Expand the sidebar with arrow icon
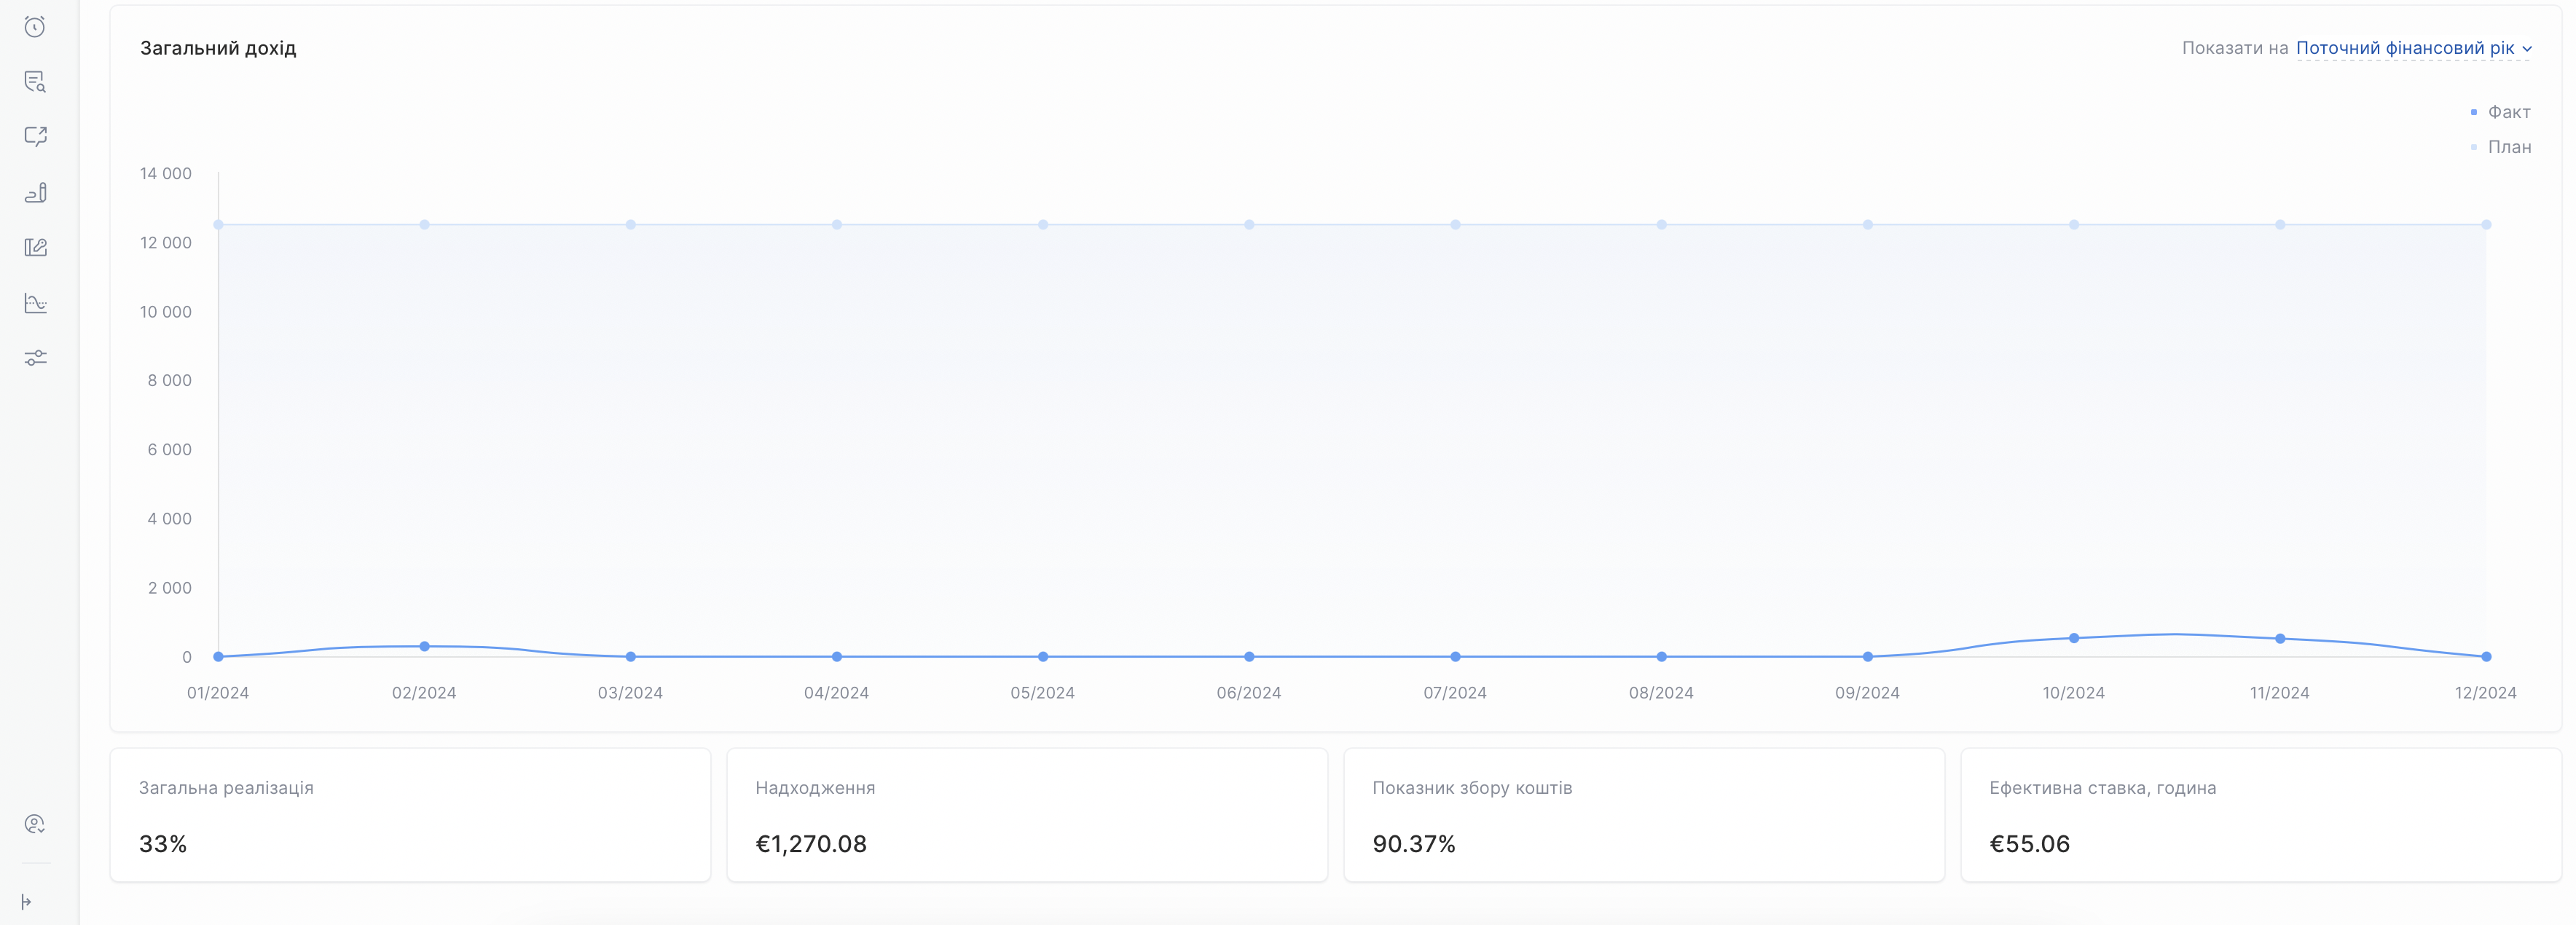Viewport: 2576px width, 925px height. tap(26, 902)
